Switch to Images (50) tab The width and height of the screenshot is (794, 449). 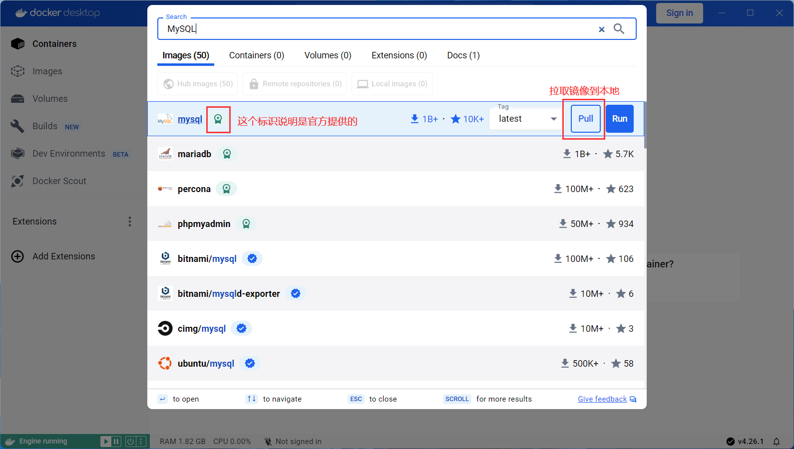pyautogui.click(x=186, y=55)
